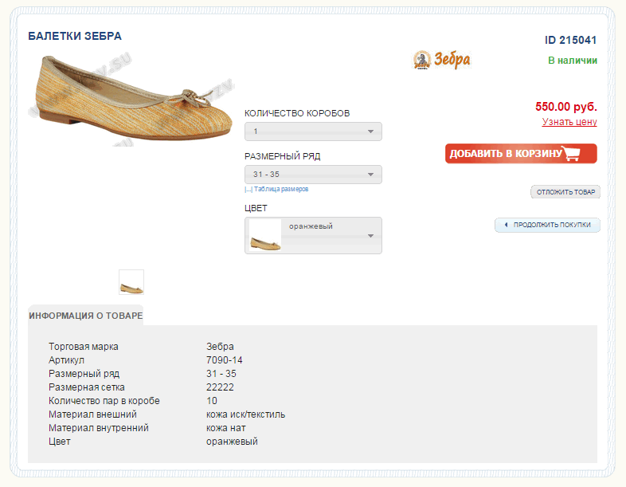Click the Балетки Зебра product title

[75, 37]
